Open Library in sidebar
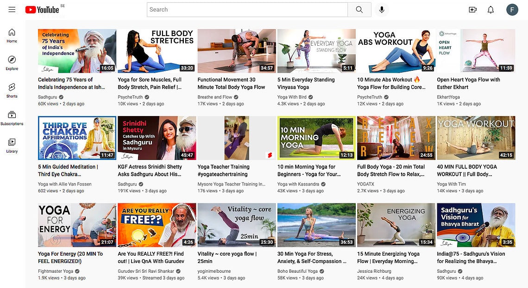The height and width of the screenshot is (288, 528). 12,146
